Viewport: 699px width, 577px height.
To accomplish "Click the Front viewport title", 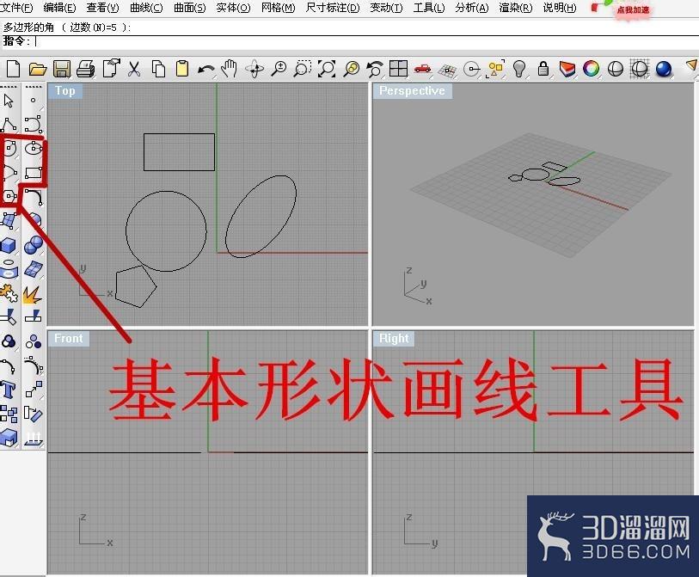I will 68,339.
